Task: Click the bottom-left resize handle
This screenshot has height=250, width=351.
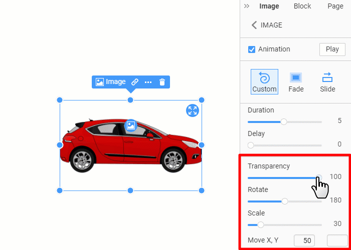Action: (x=60, y=190)
